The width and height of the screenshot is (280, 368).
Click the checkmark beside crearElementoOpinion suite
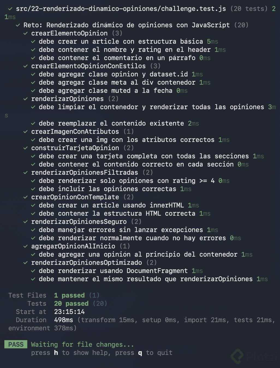coord(25,33)
